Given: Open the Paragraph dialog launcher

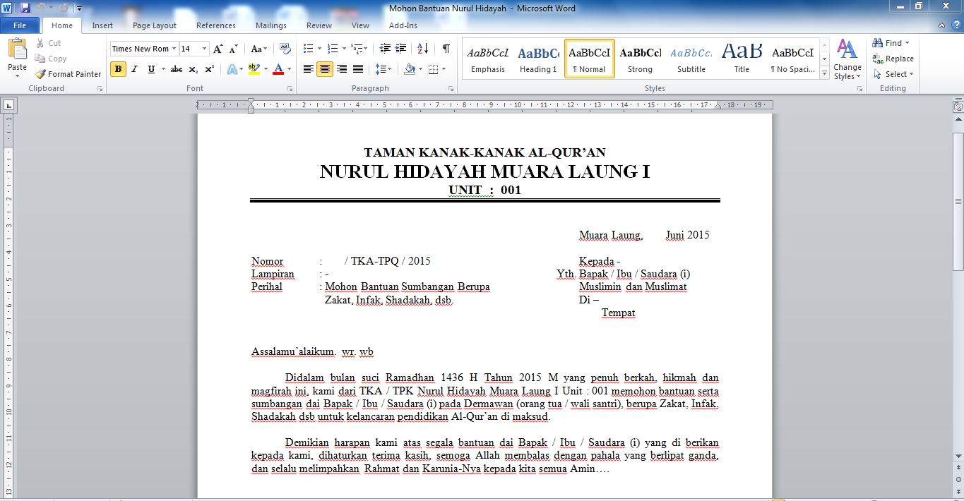Looking at the screenshot, I should pyautogui.click(x=451, y=89).
